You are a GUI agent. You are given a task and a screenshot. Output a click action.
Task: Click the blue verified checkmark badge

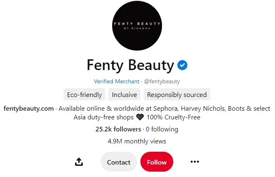pyautogui.click(x=182, y=65)
